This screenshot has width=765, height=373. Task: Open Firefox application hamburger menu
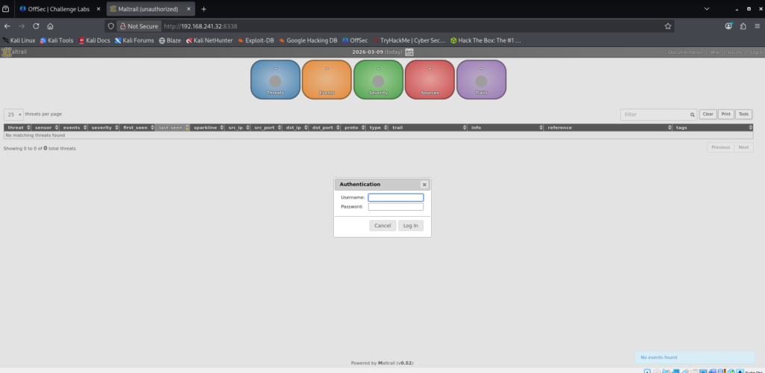pos(757,25)
